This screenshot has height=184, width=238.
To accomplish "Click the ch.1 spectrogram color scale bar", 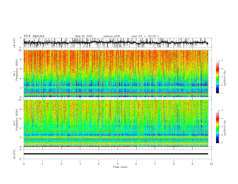I will [218, 77].
